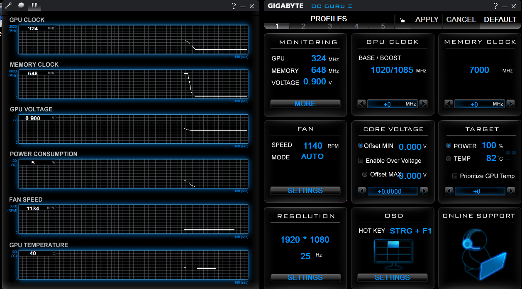Click the APPLY button
This screenshot has width=522, height=289.
pyautogui.click(x=427, y=19)
